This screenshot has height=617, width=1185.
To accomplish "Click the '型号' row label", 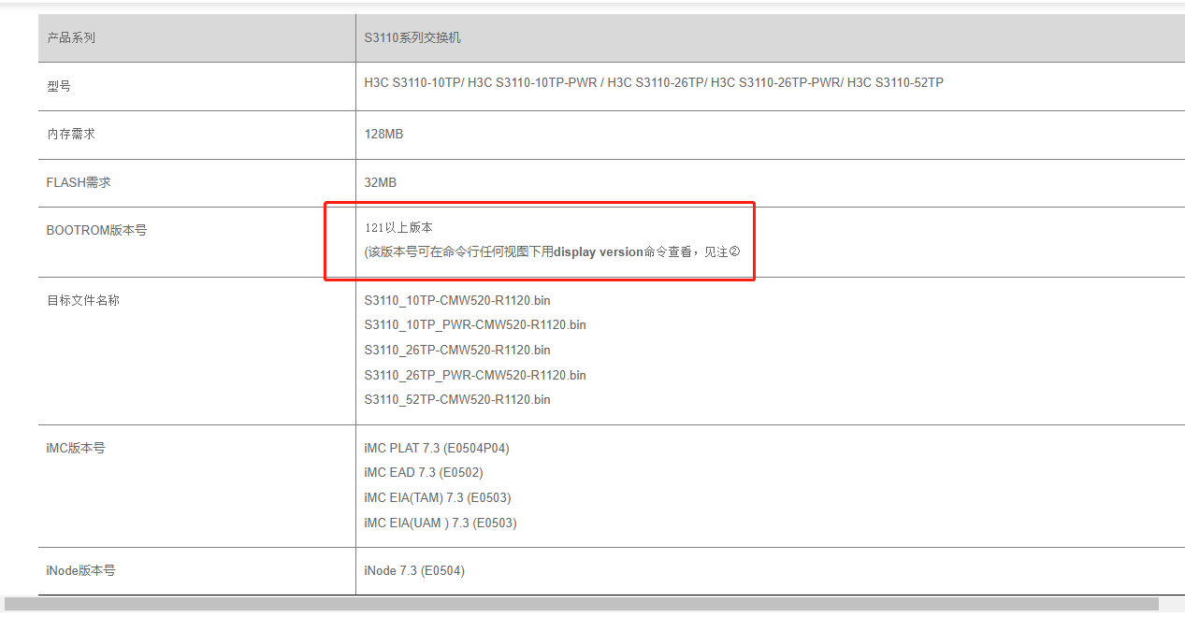I will 59,86.
